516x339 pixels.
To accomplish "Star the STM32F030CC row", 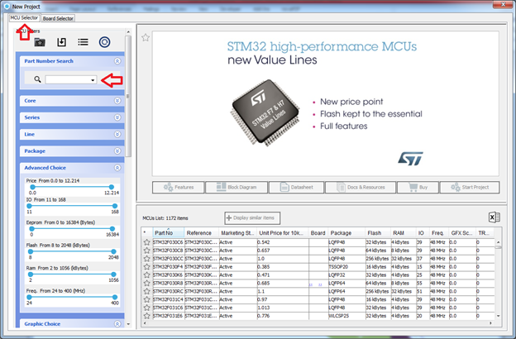I will pyautogui.click(x=146, y=259).
